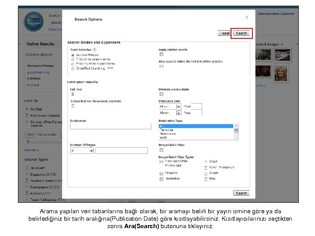The height and width of the screenshot is (236, 315).
Task: Open first related image thumbnail
Action: pos(263,55)
